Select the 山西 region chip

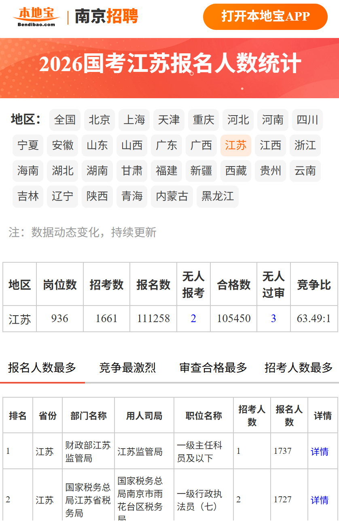tap(132, 145)
